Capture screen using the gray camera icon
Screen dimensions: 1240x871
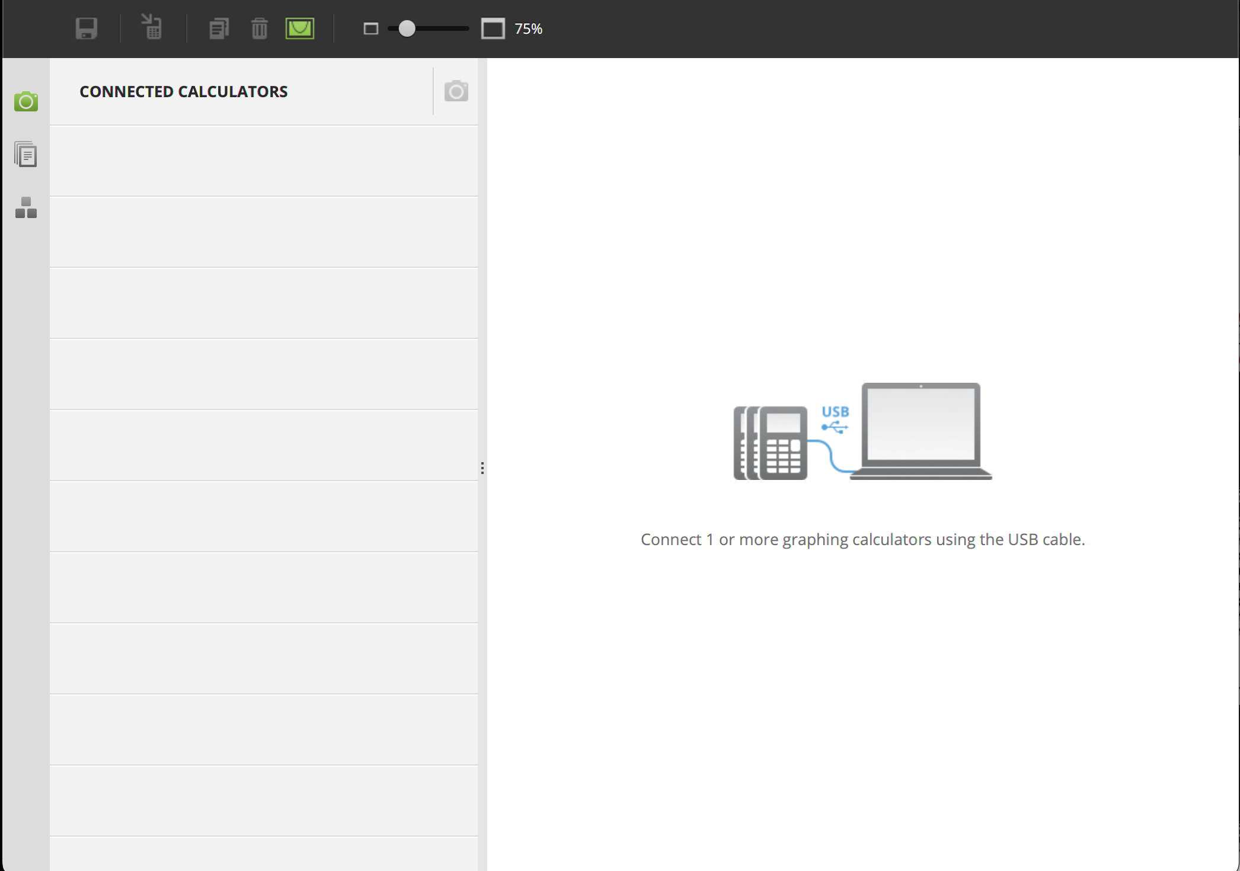456,91
